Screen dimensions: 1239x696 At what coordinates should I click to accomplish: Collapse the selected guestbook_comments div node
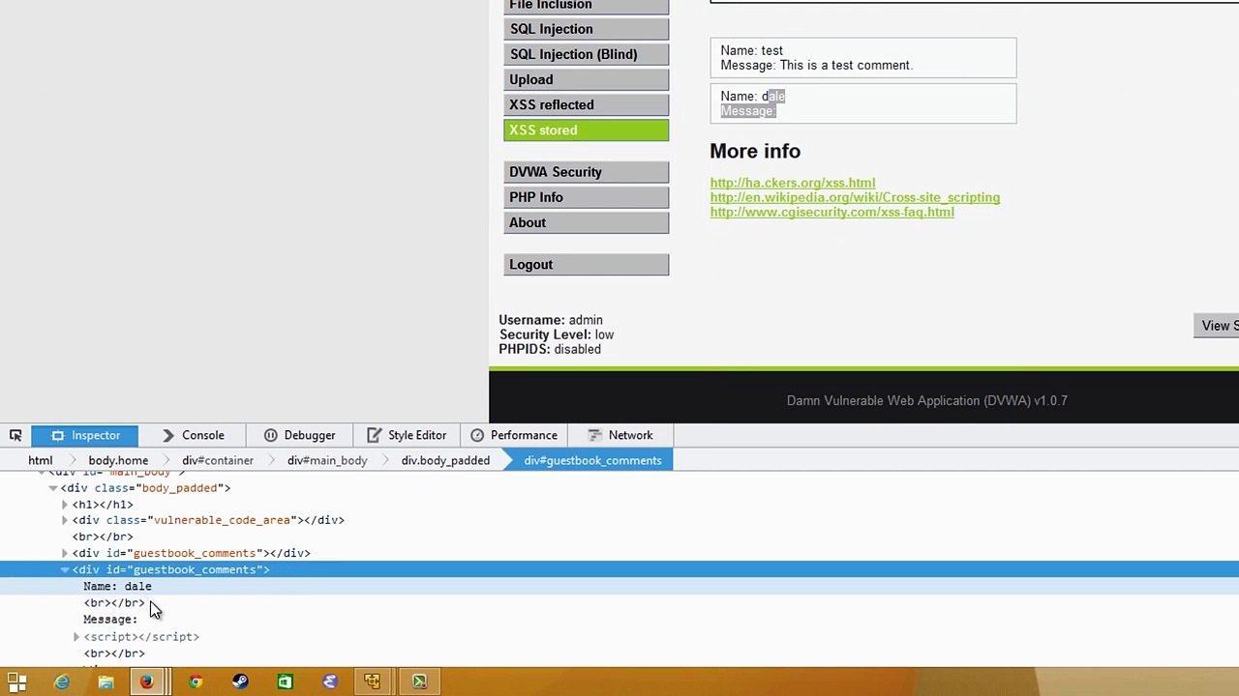click(x=65, y=569)
